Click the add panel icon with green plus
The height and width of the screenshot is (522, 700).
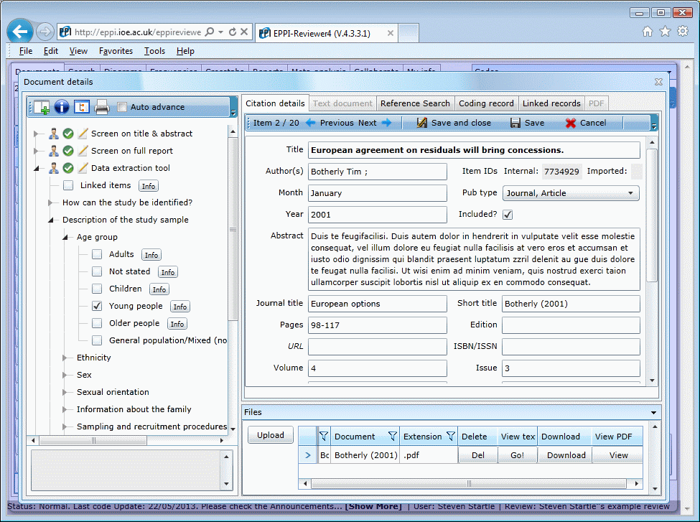42,107
